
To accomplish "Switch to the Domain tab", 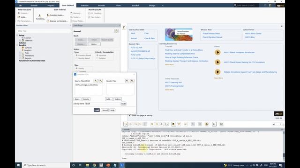I will click(34, 6).
